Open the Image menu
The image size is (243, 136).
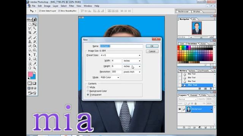(x=47, y=6)
